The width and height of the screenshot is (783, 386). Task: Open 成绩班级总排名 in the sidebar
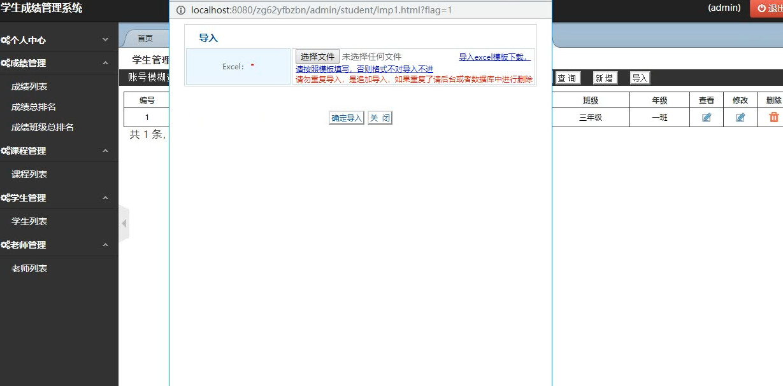43,127
